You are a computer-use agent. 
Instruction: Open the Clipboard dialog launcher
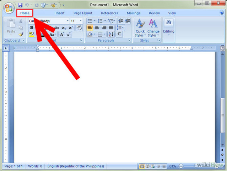point(23,40)
